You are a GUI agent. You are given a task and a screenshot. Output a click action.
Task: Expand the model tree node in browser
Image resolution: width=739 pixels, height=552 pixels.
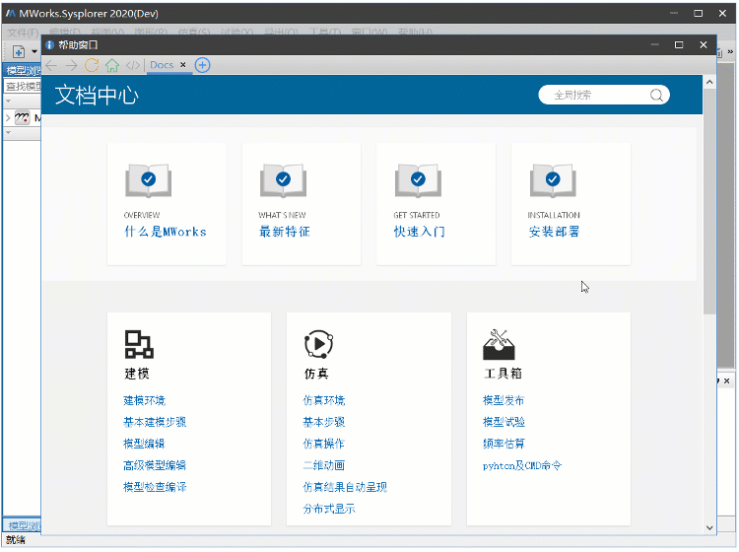[x=8, y=117]
